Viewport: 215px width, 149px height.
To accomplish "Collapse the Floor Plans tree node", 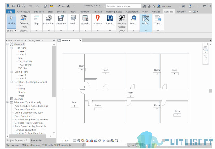I will [12, 48].
